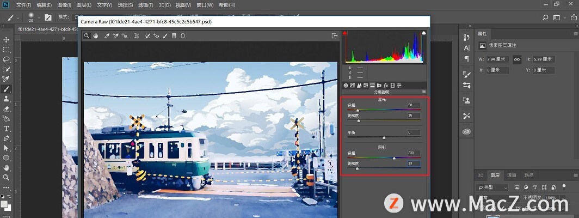Viewport: 579px width, 218px height.
Task: Click the highlights hue value field showing 50
Action: tap(414, 105)
